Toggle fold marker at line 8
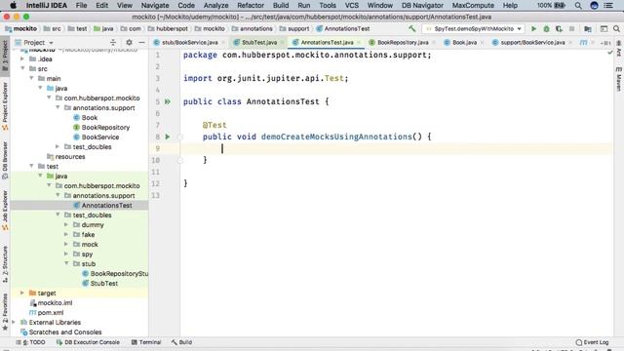This screenshot has width=624, height=351. click(x=179, y=136)
